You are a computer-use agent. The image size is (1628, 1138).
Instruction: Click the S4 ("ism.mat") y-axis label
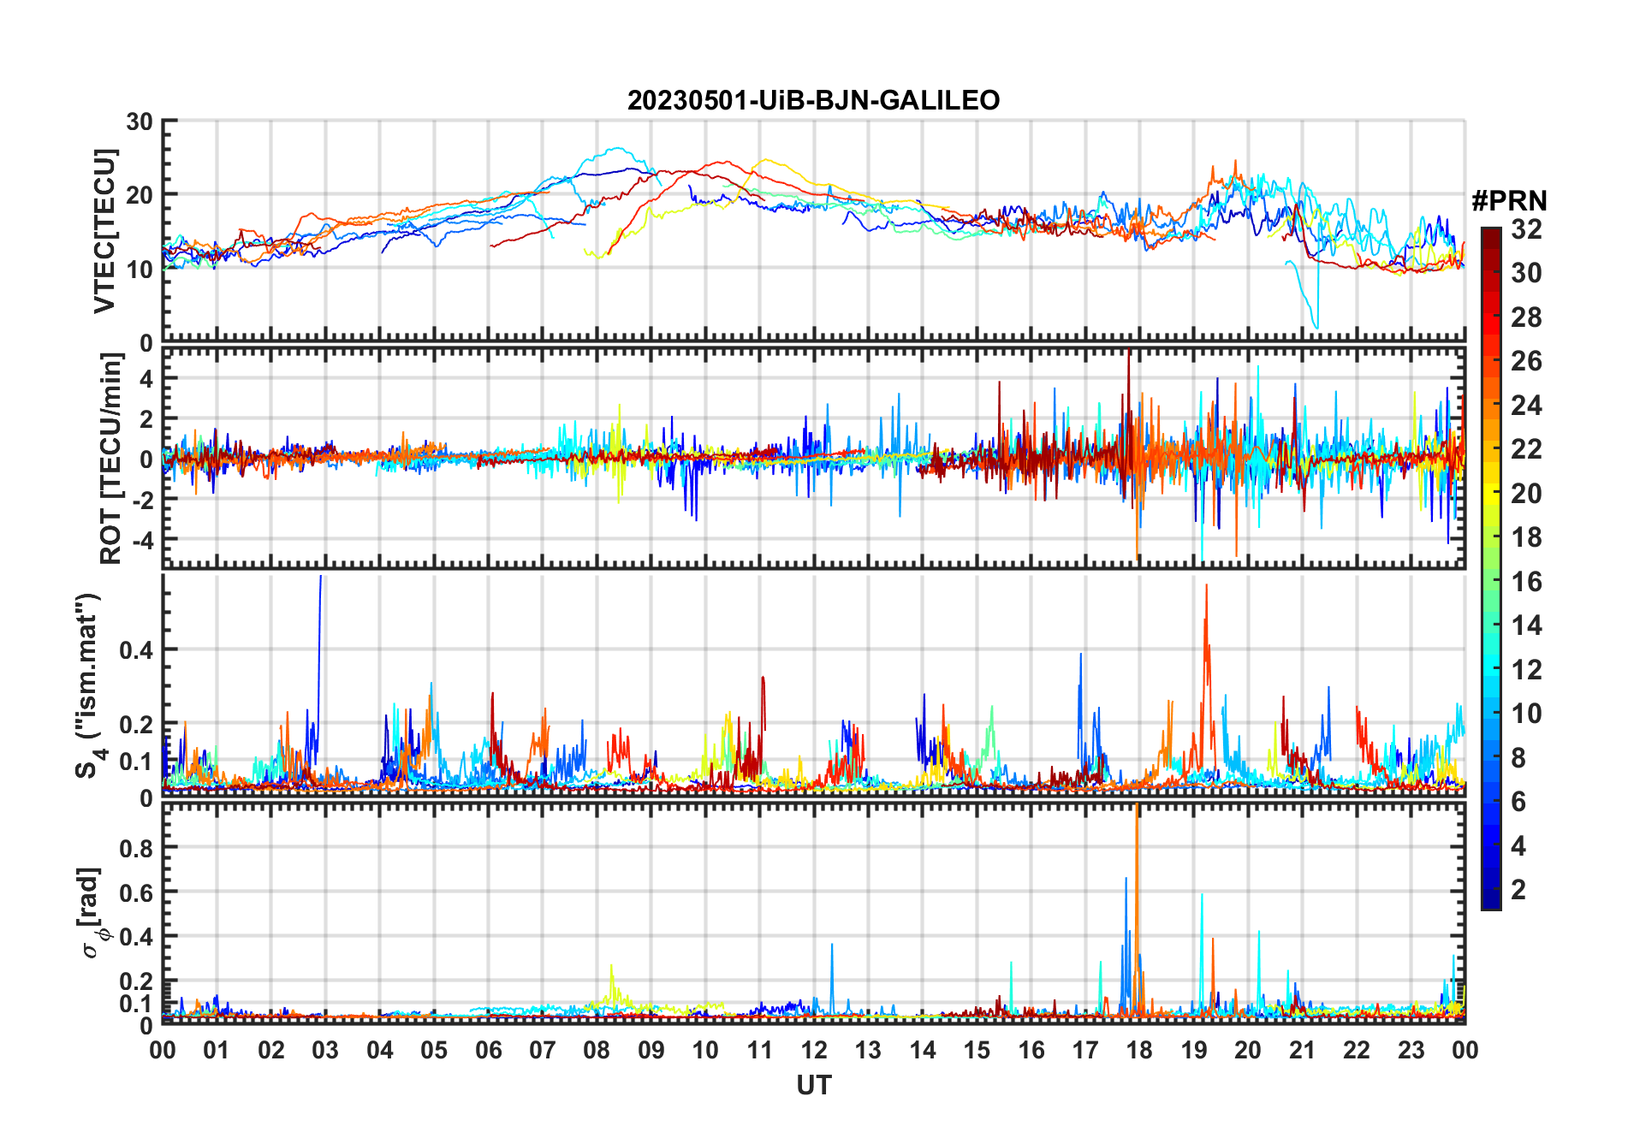(x=89, y=685)
